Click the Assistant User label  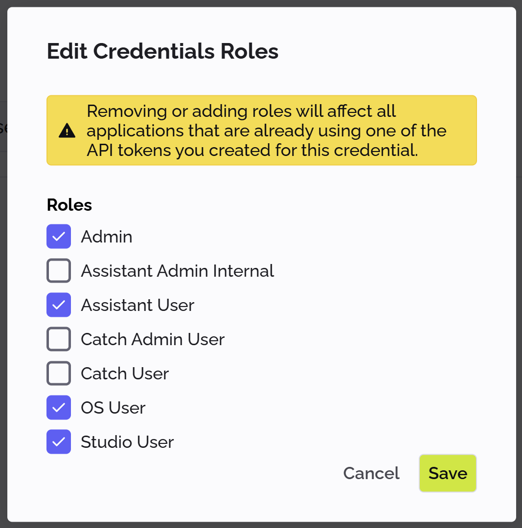pos(137,305)
